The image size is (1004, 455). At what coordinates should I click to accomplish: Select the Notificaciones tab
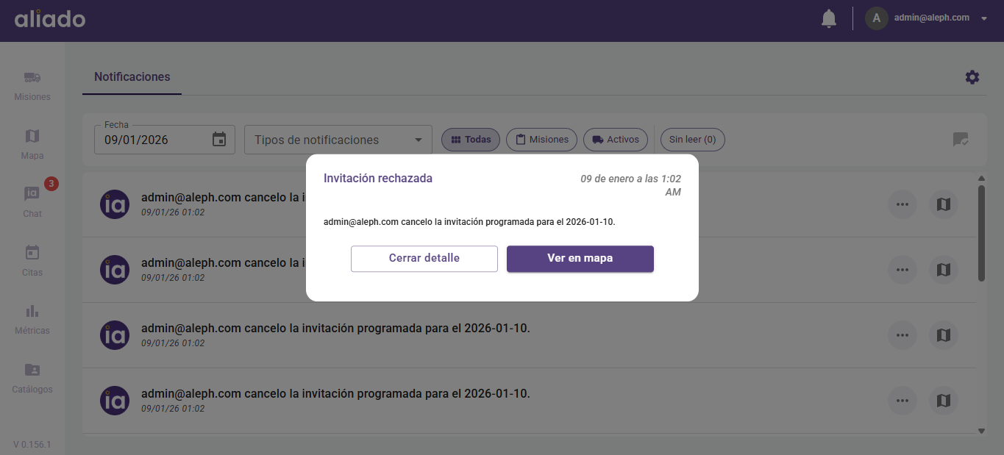132,76
